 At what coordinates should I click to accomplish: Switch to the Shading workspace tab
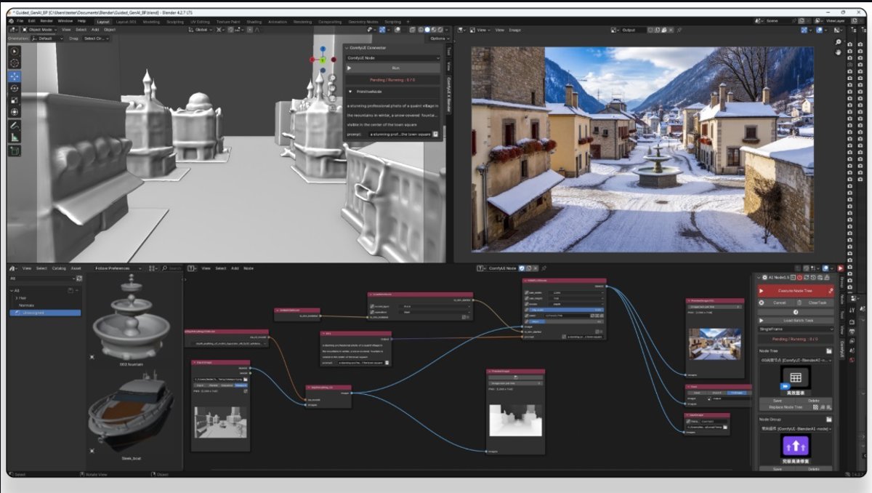pos(254,22)
